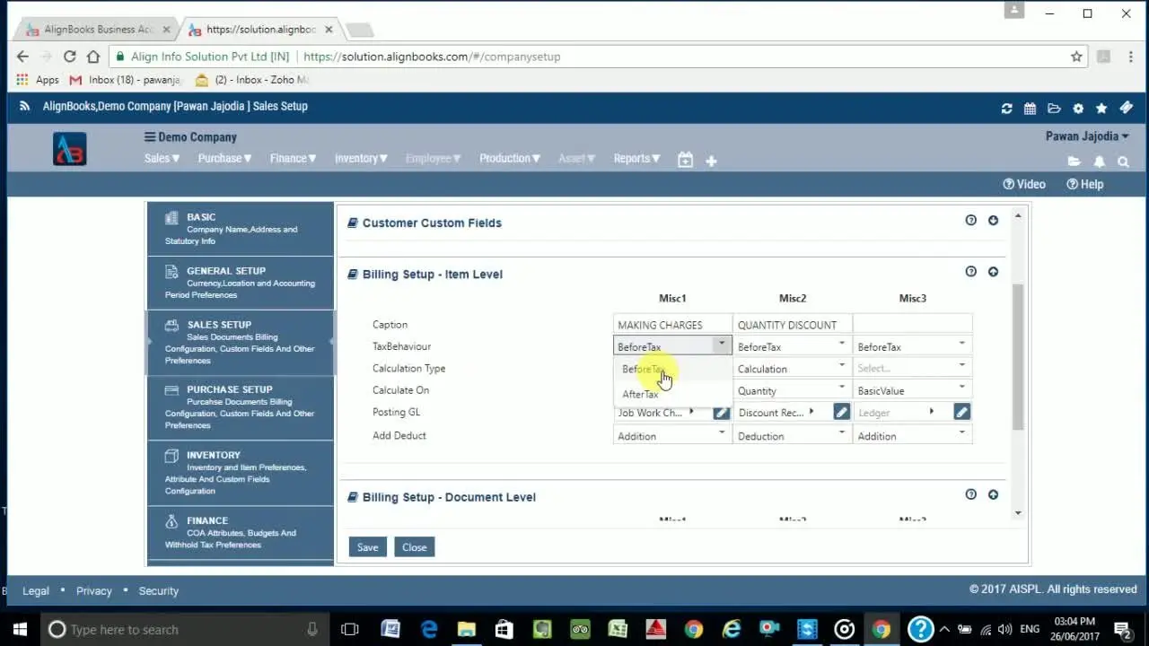
Task: Click the favorites star icon in header
Action: coord(1101,109)
